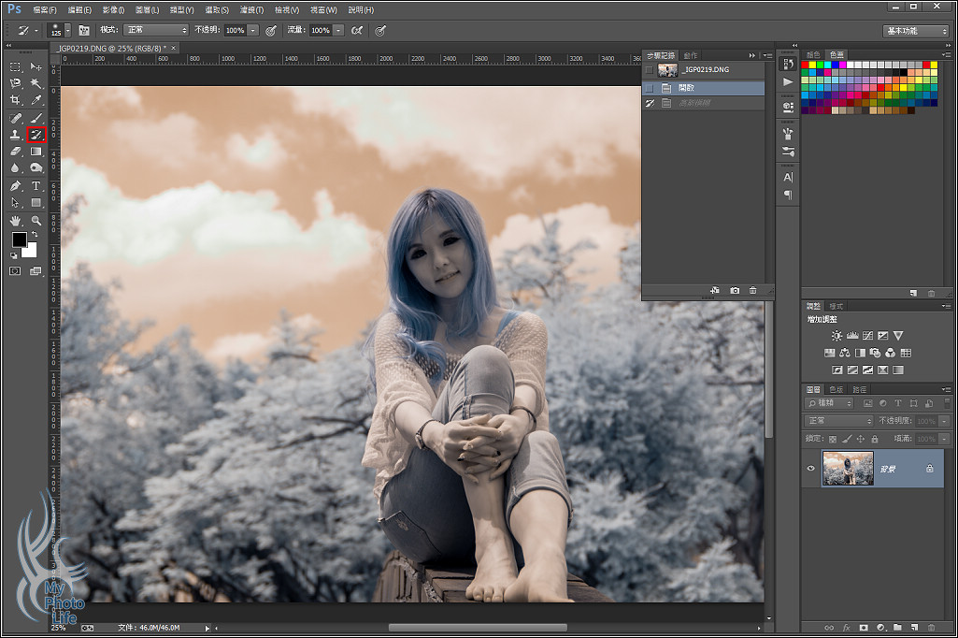Select the Crop tool

coord(16,100)
